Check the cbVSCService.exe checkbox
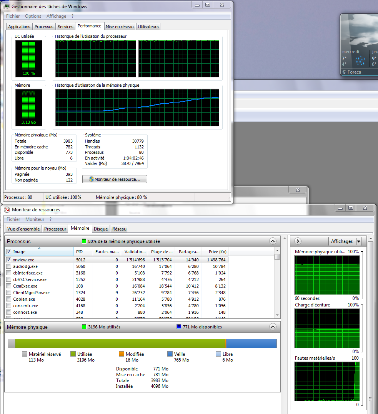 (9, 279)
